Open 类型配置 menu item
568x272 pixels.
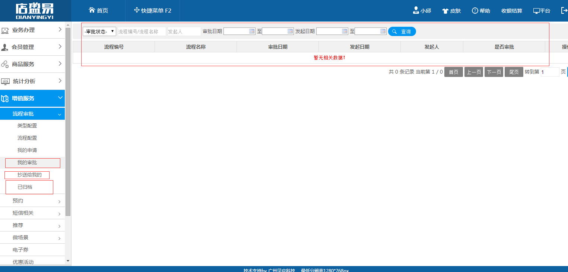click(x=27, y=126)
